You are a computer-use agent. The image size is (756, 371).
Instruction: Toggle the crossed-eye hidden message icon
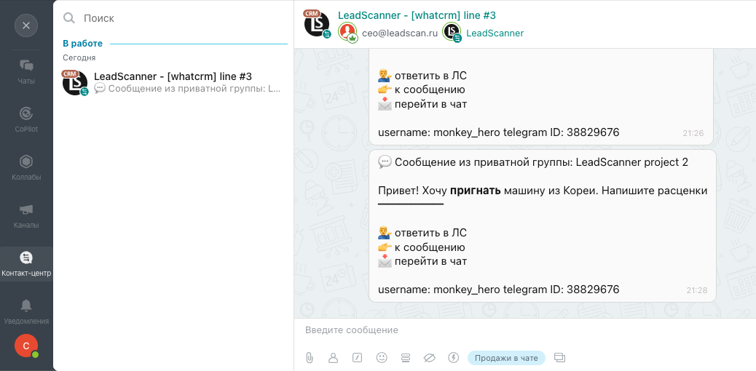pyautogui.click(x=429, y=358)
